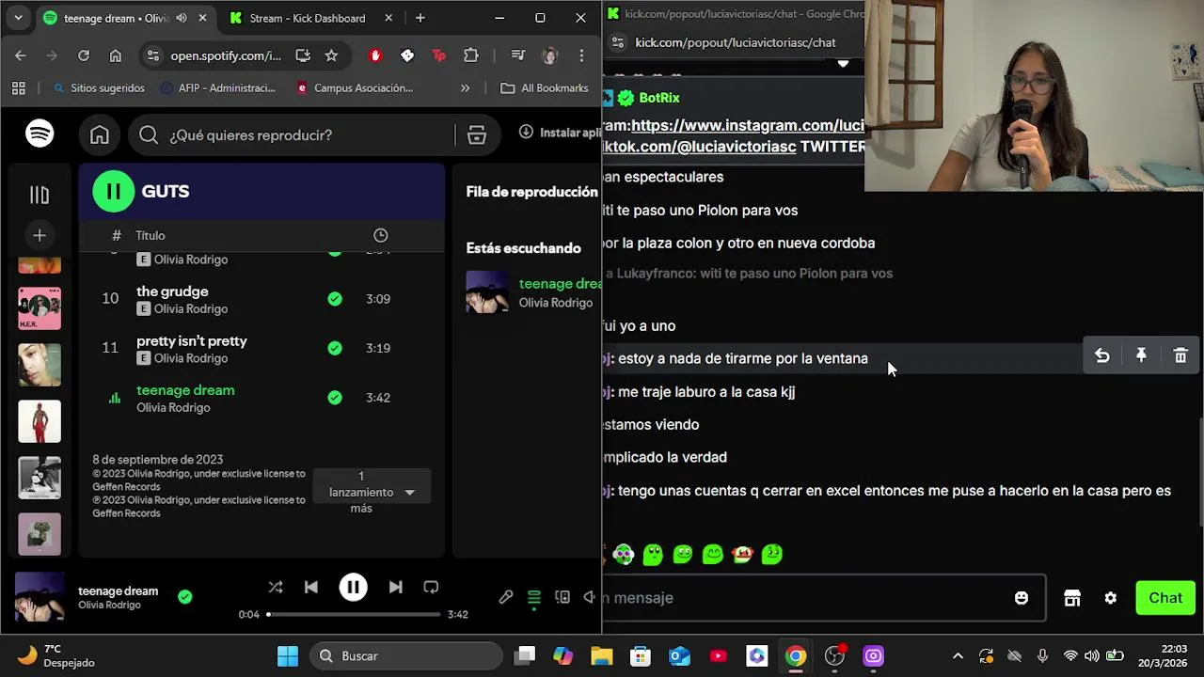Toggle the play queue panel
Image resolution: width=1204 pixels, height=677 pixels.
534,597
